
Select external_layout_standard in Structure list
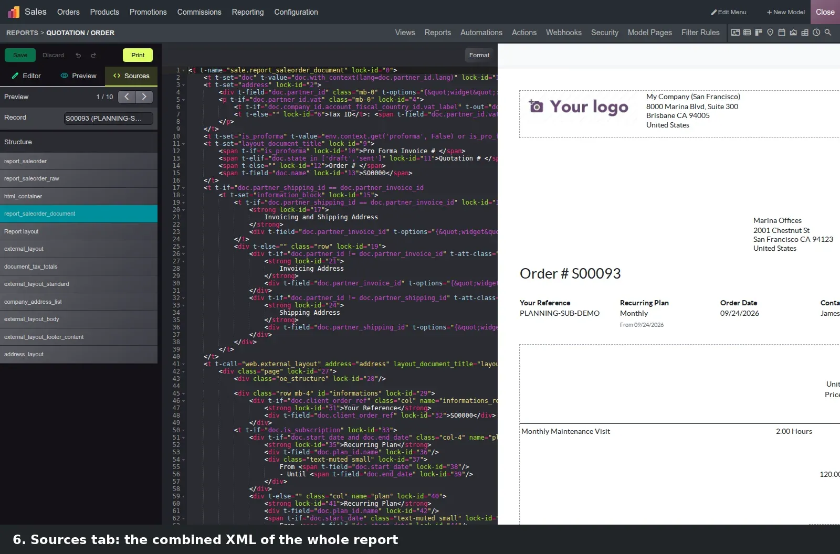coord(79,284)
